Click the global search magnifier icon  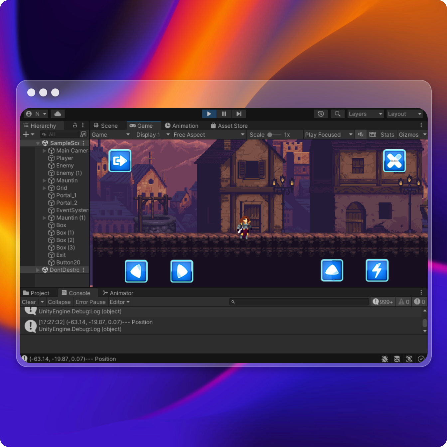point(338,114)
